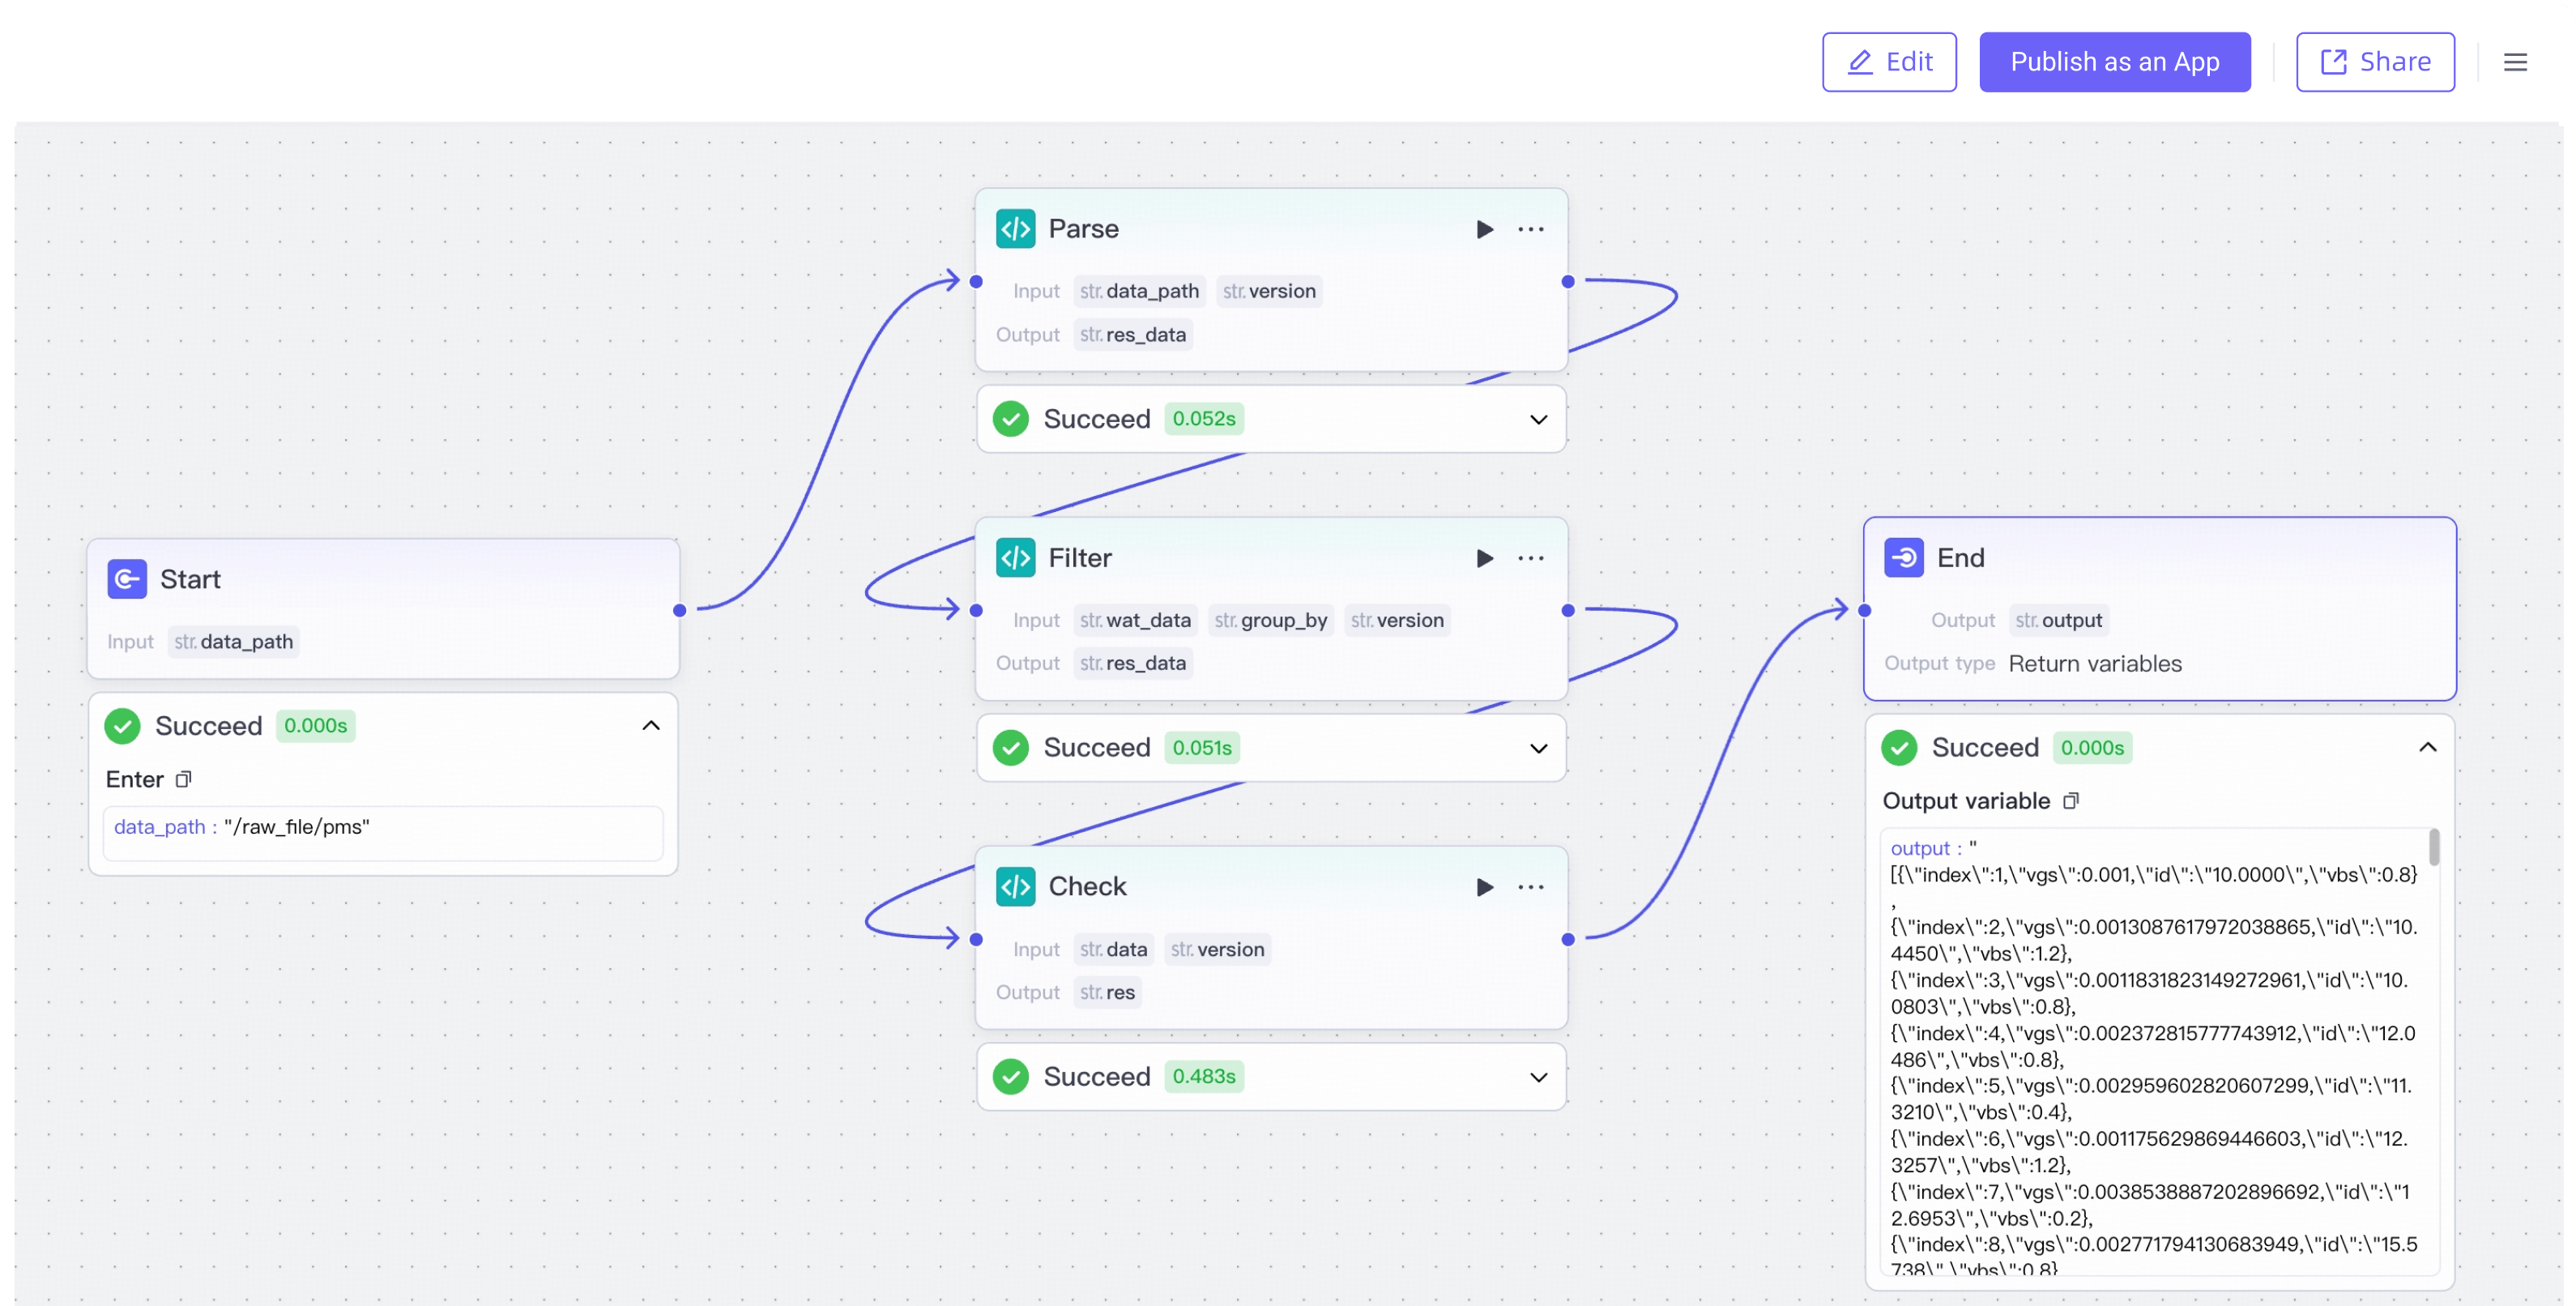This screenshot has height=1306, width=2576.
Task: Click the output variable scrollbar
Action: pos(2433,848)
